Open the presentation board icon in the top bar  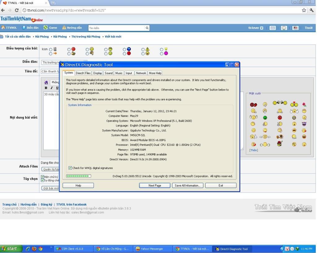284,28
